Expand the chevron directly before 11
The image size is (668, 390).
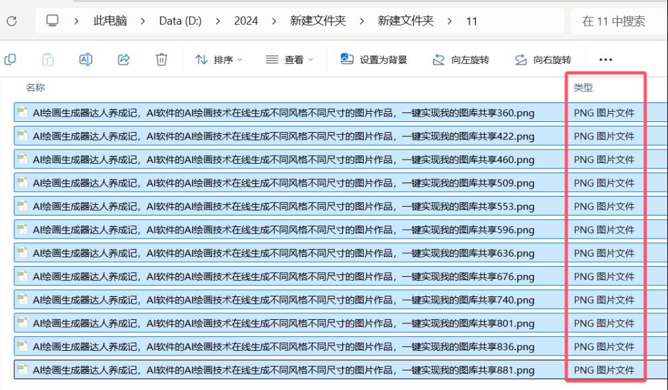[449, 21]
